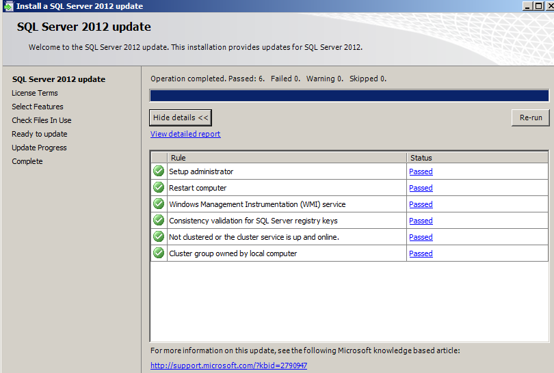
Task: Open Passed status for Consistency validation rule
Action: [x=421, y=221]
